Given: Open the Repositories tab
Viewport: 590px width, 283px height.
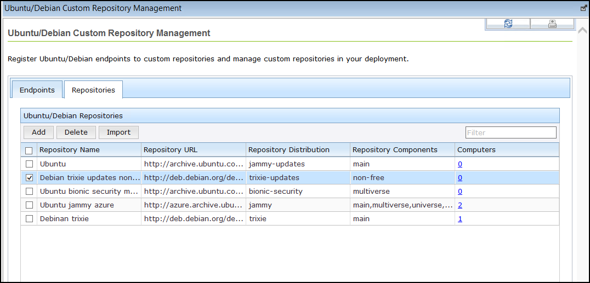Looking at the screenshot, I should [x=93, y=90].
